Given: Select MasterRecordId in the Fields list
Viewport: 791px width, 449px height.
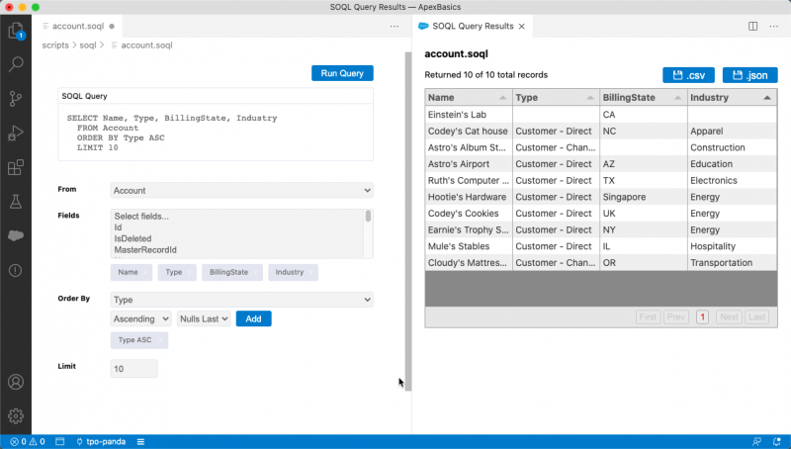Looking at the screenshot, I should pyautogui.click(x=145, y=250).
